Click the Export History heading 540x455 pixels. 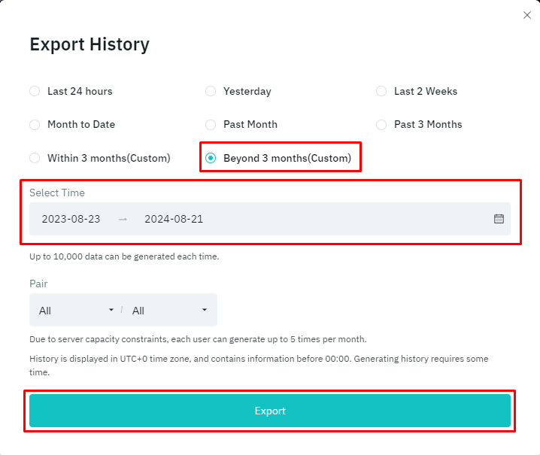[89, 44]
